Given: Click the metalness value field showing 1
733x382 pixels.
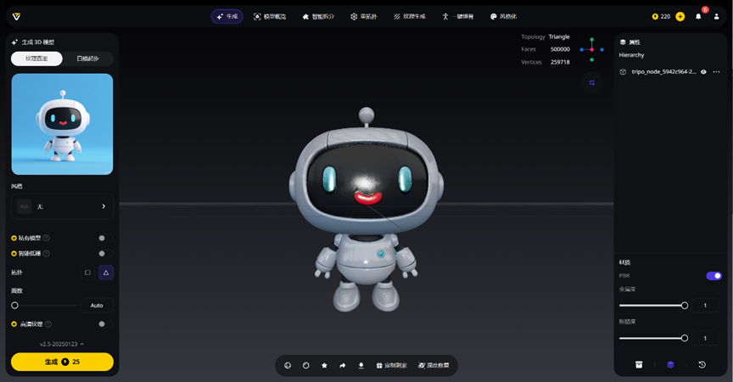Looking at the screenshot, I should coord(705,306).
